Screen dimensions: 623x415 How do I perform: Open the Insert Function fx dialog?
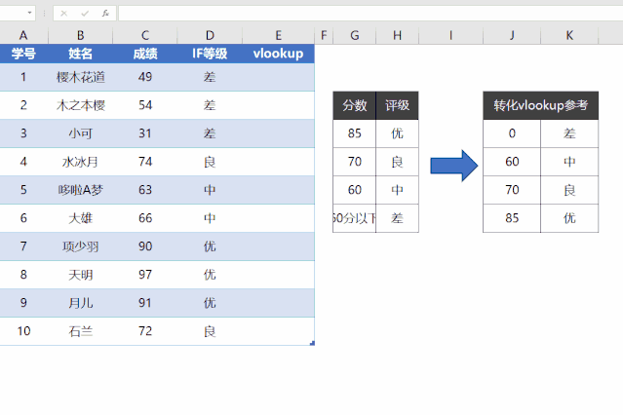tap(104, 14)
